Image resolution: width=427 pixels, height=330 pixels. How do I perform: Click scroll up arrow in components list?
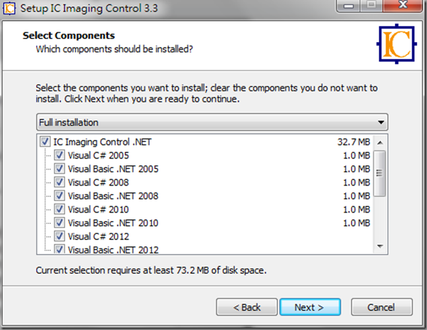pyautogui.click(x=380, y=143)
